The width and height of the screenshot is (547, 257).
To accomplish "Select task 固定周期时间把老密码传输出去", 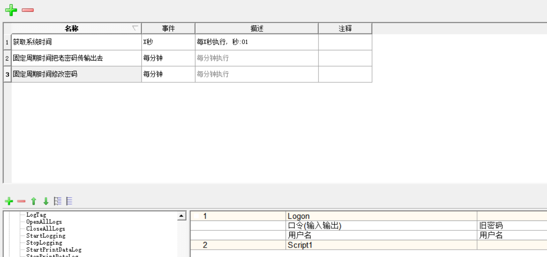I will pyautogui.click(x=77, y=58).
